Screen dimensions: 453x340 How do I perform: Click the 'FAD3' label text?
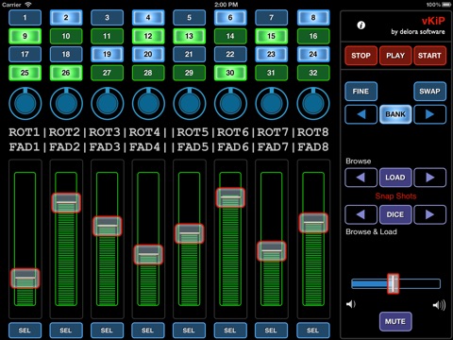pyautogui.click(x=105, y=147)
